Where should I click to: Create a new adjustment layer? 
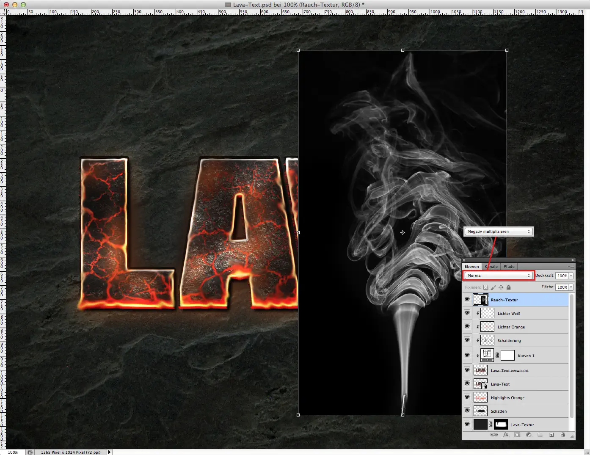[x=529, y=435]
